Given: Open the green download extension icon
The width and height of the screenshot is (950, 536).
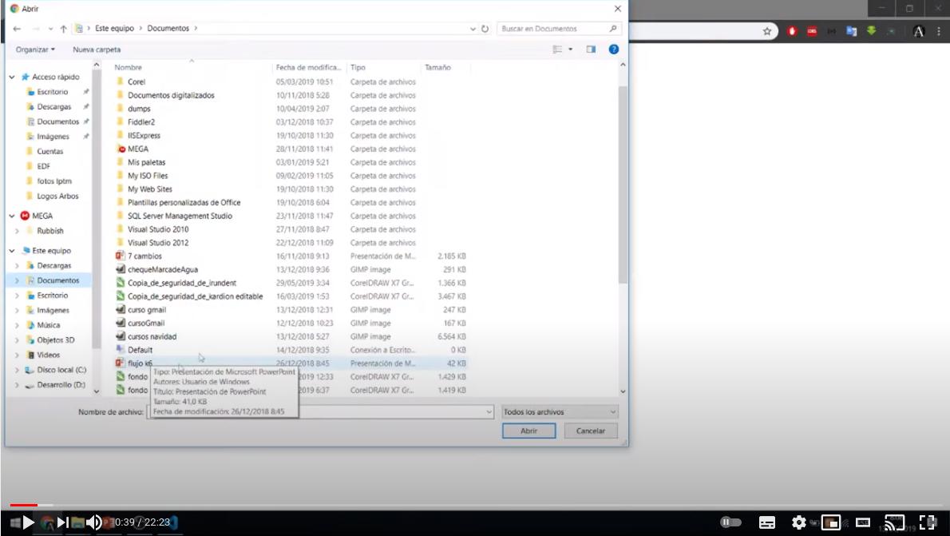Looking at the screenshot, I should tap(871, 30).
